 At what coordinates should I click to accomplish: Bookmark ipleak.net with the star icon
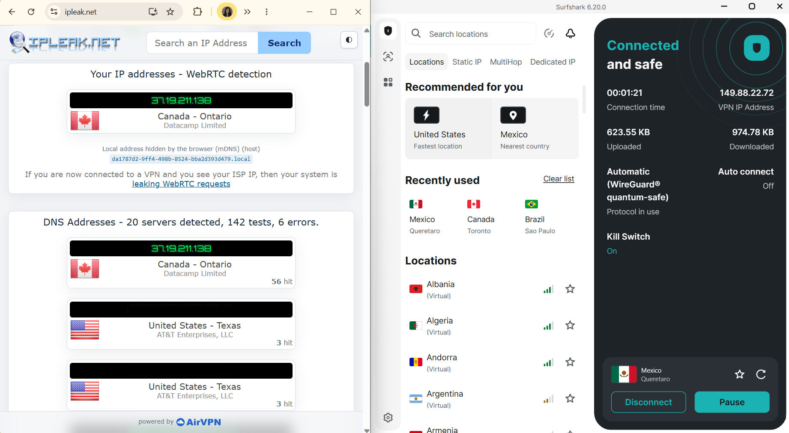coord(170,12)
